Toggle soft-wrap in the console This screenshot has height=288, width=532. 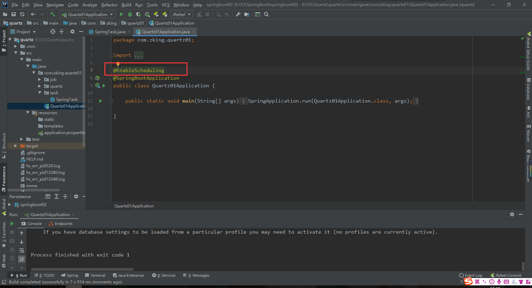tap(22, 251)
